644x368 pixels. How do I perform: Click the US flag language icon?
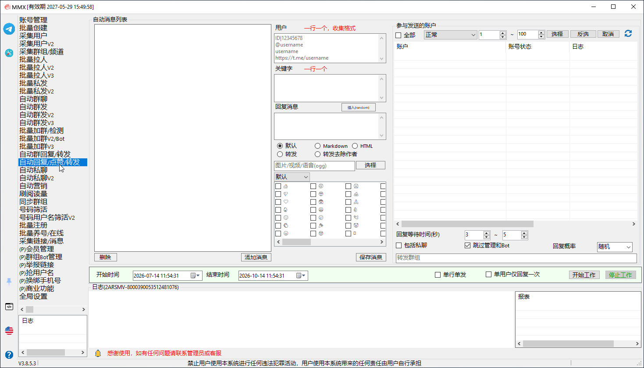click(x=9, y=330)
